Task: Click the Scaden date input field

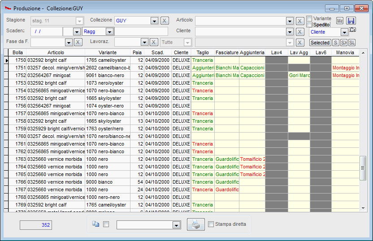Action: [x=46, y=31]
